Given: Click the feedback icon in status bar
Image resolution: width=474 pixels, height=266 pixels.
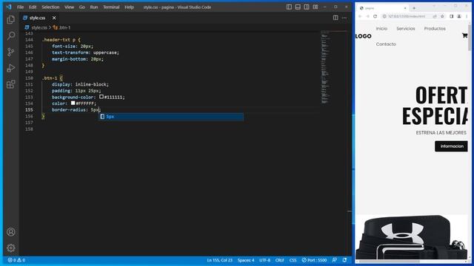Looking at the screenshot, I should (x=334, y=260).
